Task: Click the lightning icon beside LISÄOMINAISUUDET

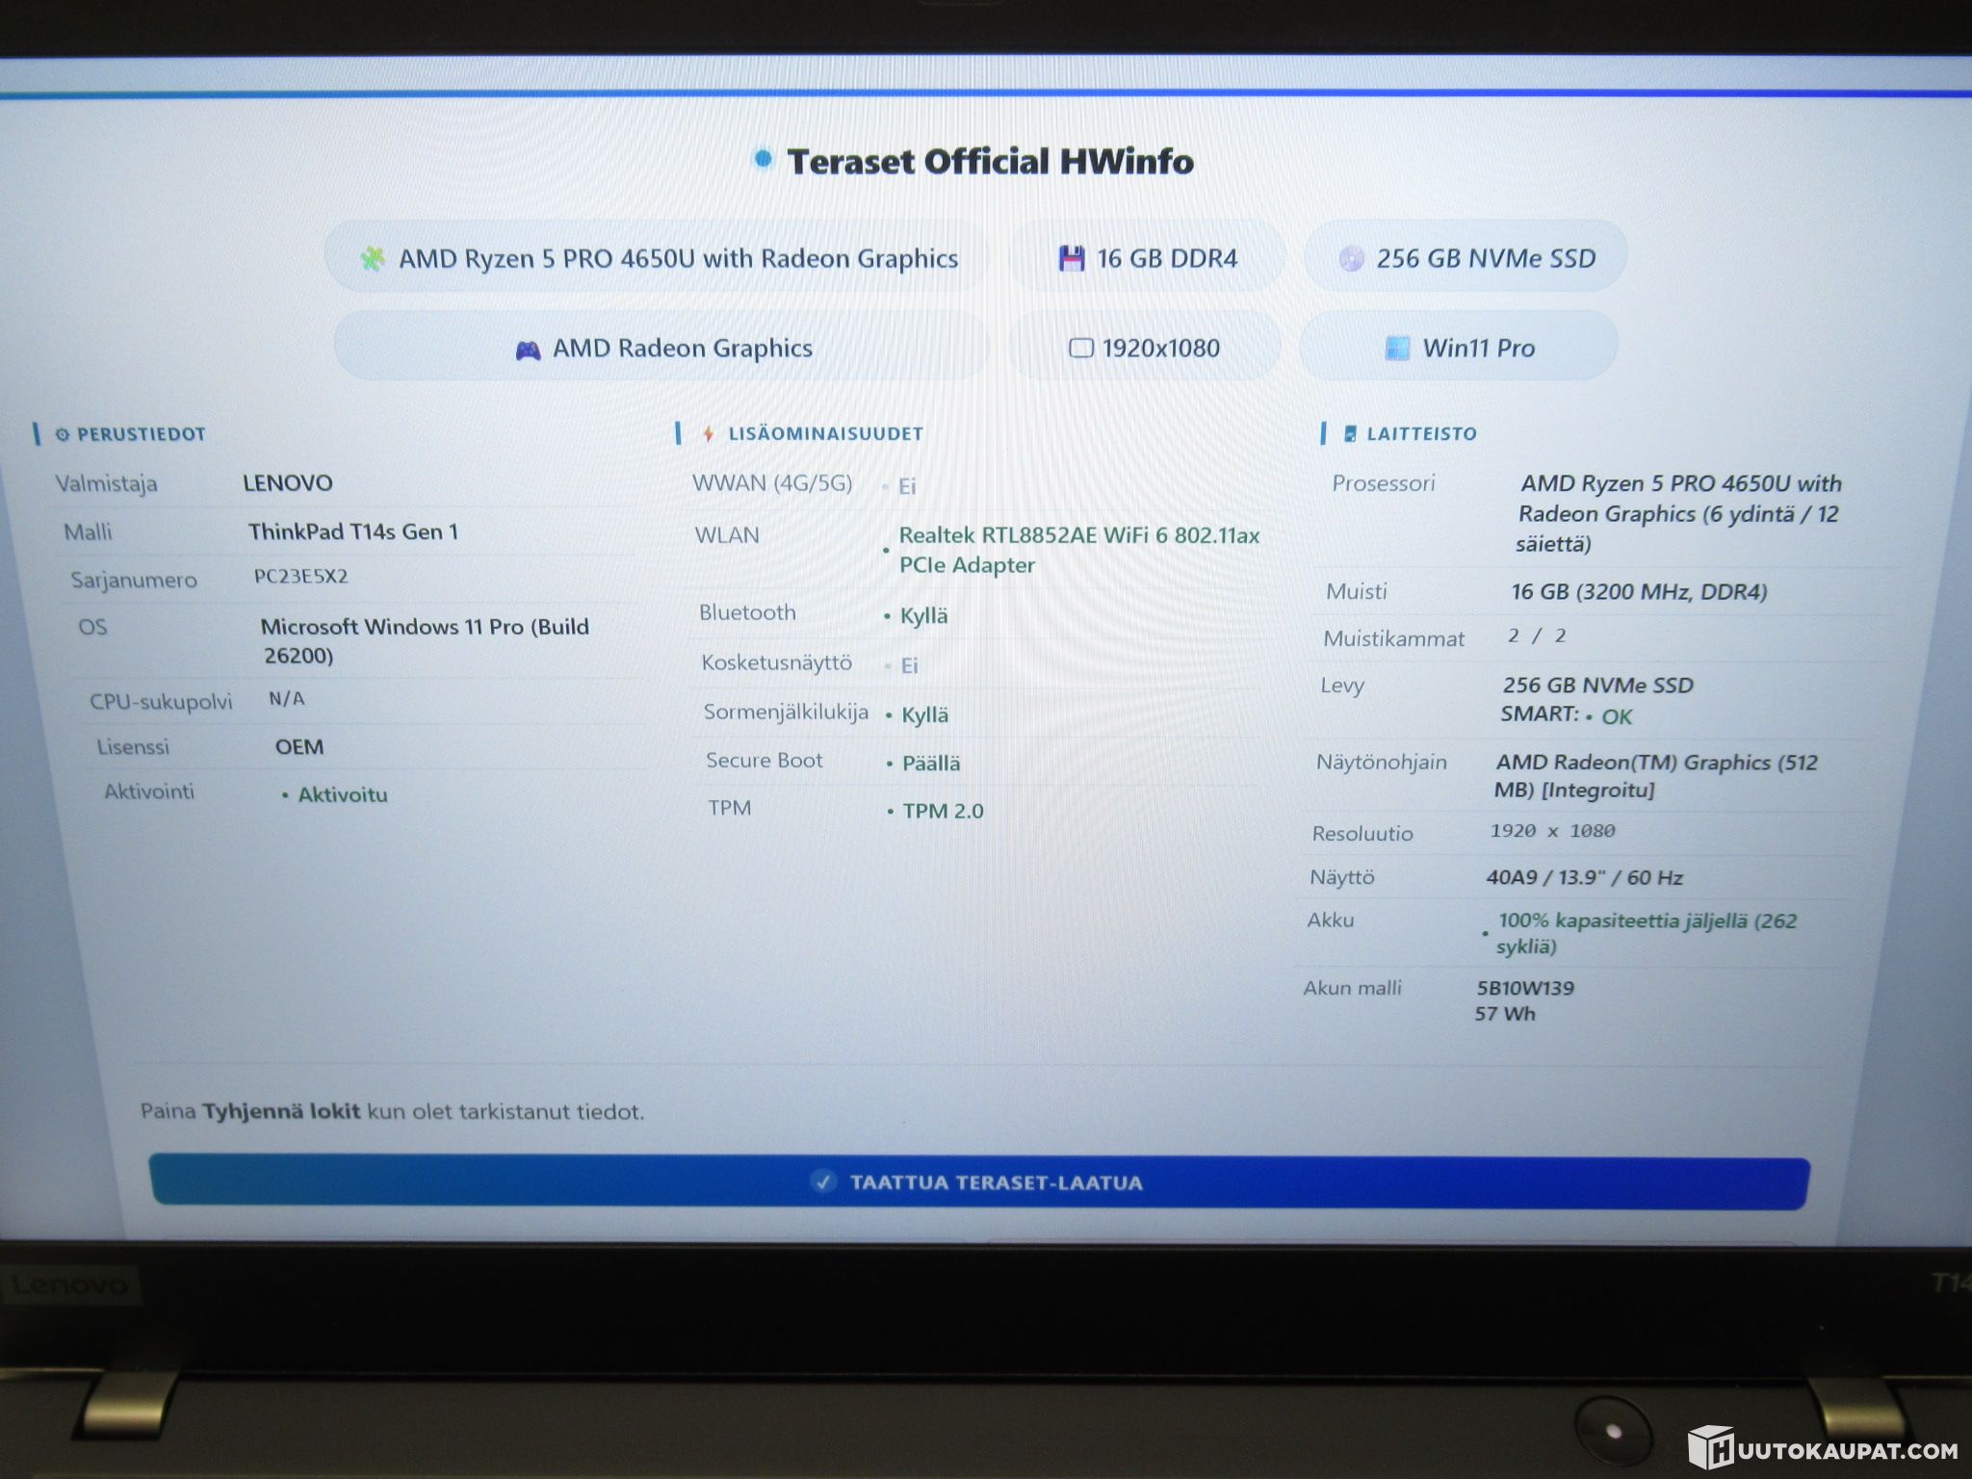Action: pos(709,433)
